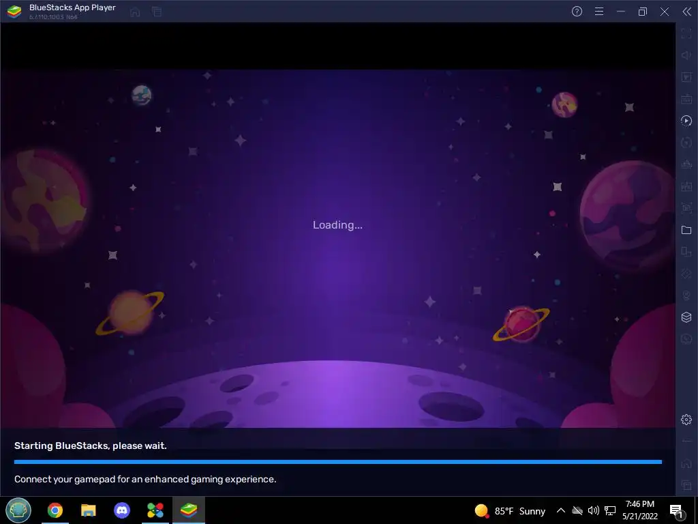Open the 85°F Sunny weather widget

pyautogui.click(x=510, y=510)
